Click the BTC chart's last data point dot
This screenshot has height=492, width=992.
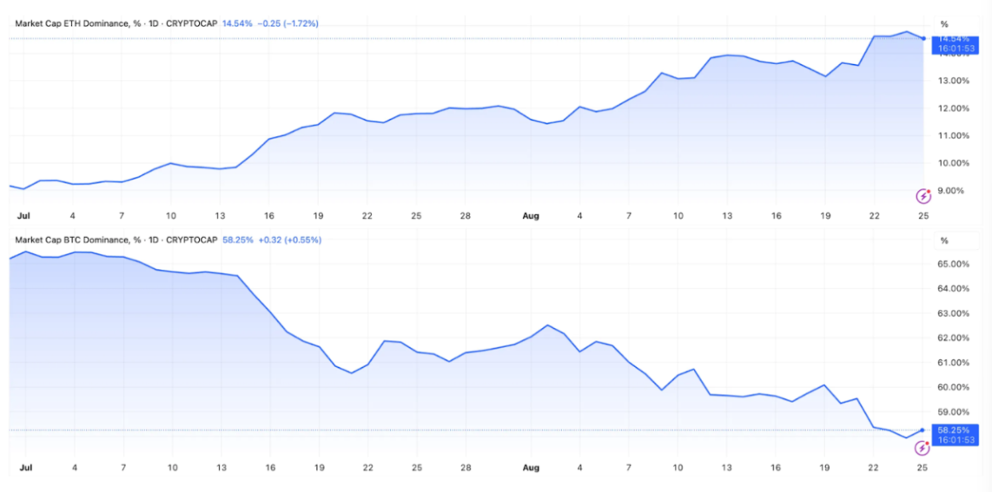(923, 430)
